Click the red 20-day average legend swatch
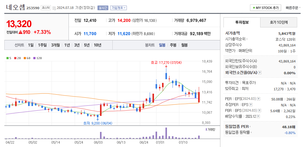Image resolution: width=304 pixels, height=147 pixels. pos(15,58)
